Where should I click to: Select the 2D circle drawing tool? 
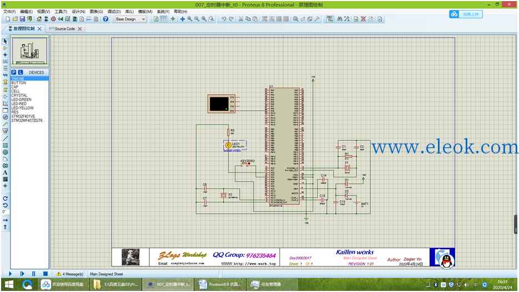[x=6, y=152]
